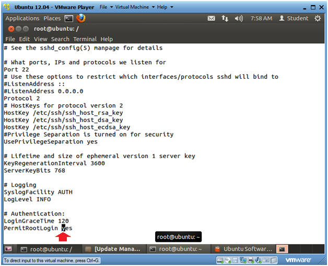The image size is (328, 266).
Task: Click the '#ListenAddress 0.0.0.0' line
Action: pyautogui.click(x=43, y=91)
